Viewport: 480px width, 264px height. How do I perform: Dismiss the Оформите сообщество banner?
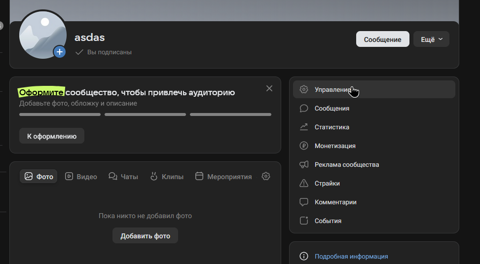point(269,88)
